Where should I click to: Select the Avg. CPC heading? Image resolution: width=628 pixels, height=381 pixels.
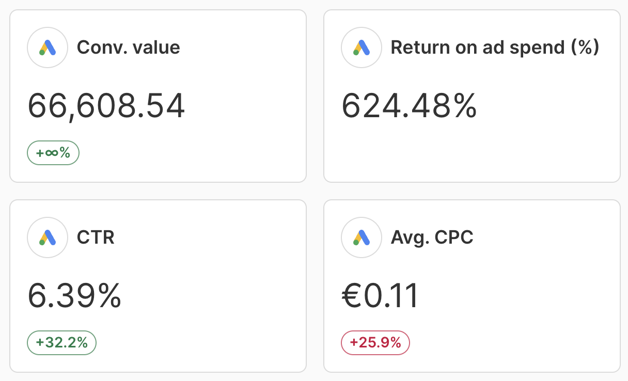pos(432,237)
